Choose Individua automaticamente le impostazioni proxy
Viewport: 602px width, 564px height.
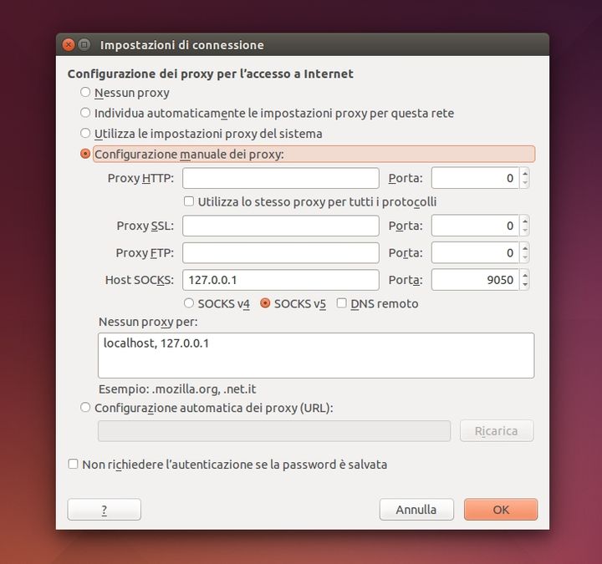click(85, 113)
